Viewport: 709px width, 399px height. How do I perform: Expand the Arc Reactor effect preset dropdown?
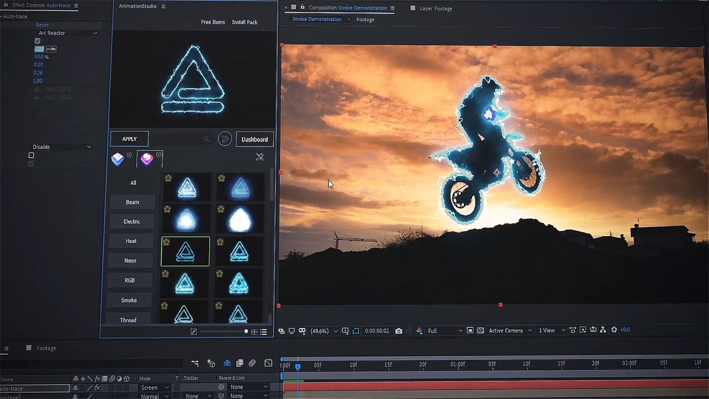[x=95, y=33]
